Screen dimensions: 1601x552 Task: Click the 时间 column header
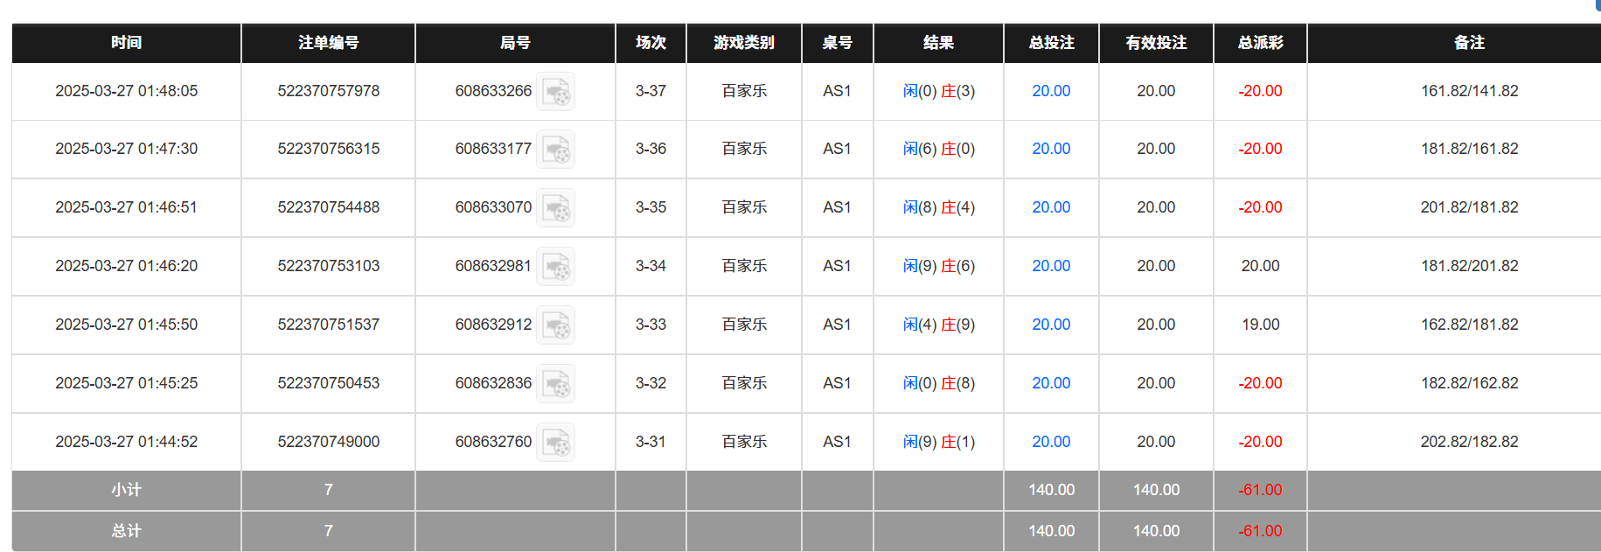[126, 43]
